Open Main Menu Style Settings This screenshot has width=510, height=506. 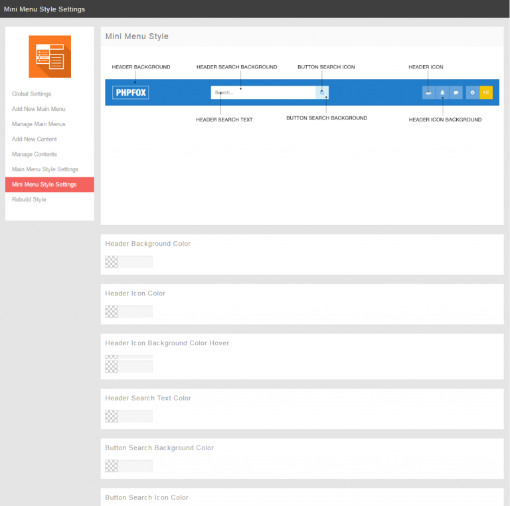[x=45, y=169]
